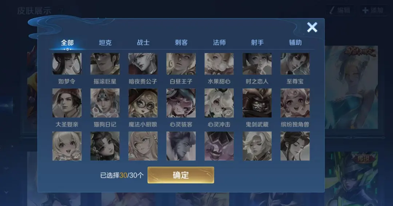Close the skin selection dialog

(312, 27)
